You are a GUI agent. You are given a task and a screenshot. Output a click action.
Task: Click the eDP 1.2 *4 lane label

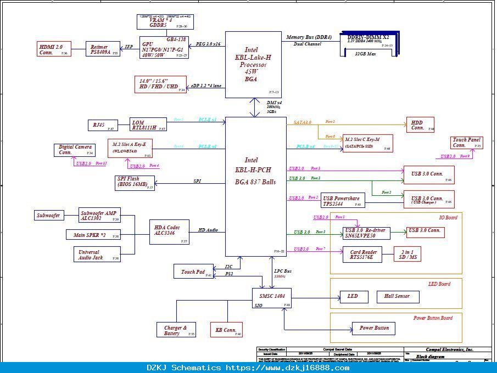(206, 86)
